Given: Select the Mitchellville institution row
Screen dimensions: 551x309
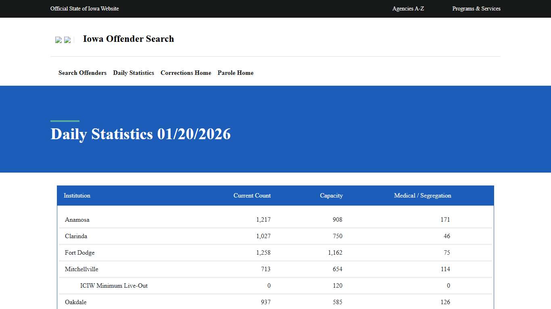Looking at the screenshot, I should pos(81,269).
